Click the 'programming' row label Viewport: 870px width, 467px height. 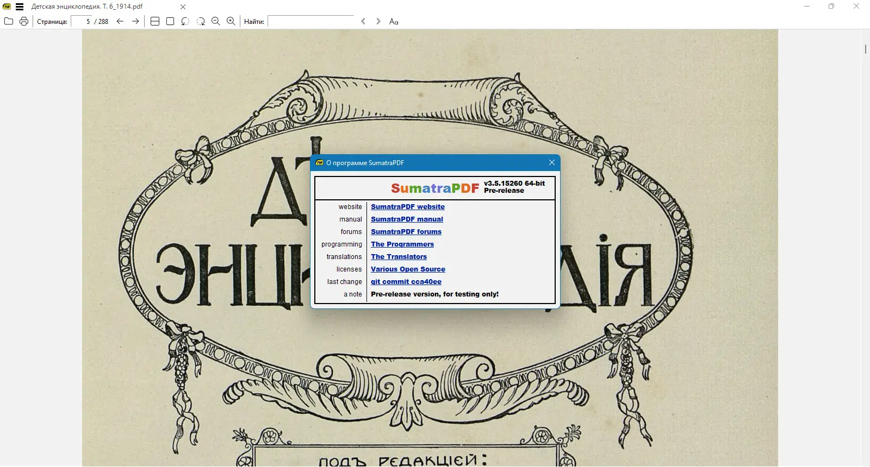point(341,244)
